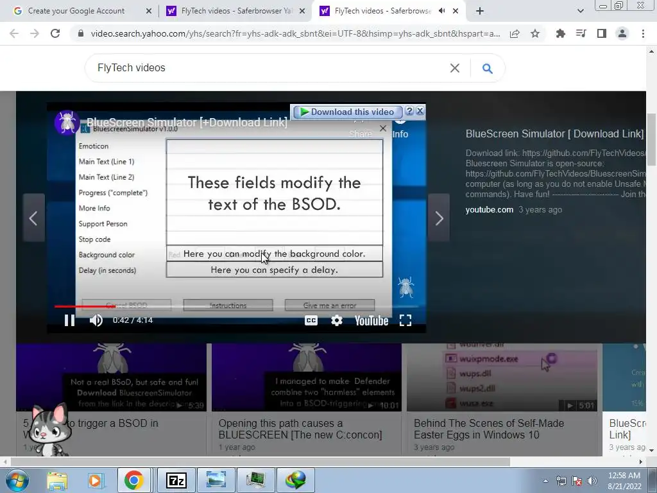Open system volume tray icon
Image resolution: width=657 pixels, height=493 pixels.
click(x=592, y=481)
